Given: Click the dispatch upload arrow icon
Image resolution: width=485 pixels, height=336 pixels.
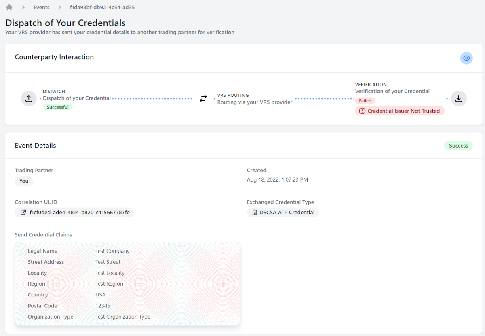Looking at the screenshot, I should 29,98.
